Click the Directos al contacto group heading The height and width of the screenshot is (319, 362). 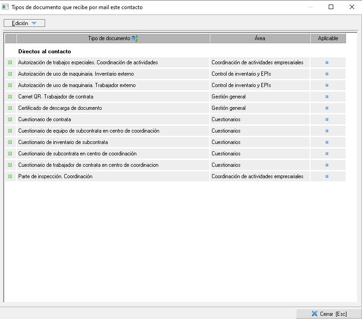pyautogui.click(x=44, y=51)
